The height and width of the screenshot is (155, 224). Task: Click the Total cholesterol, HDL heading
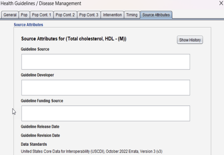[x=74, y=39]
